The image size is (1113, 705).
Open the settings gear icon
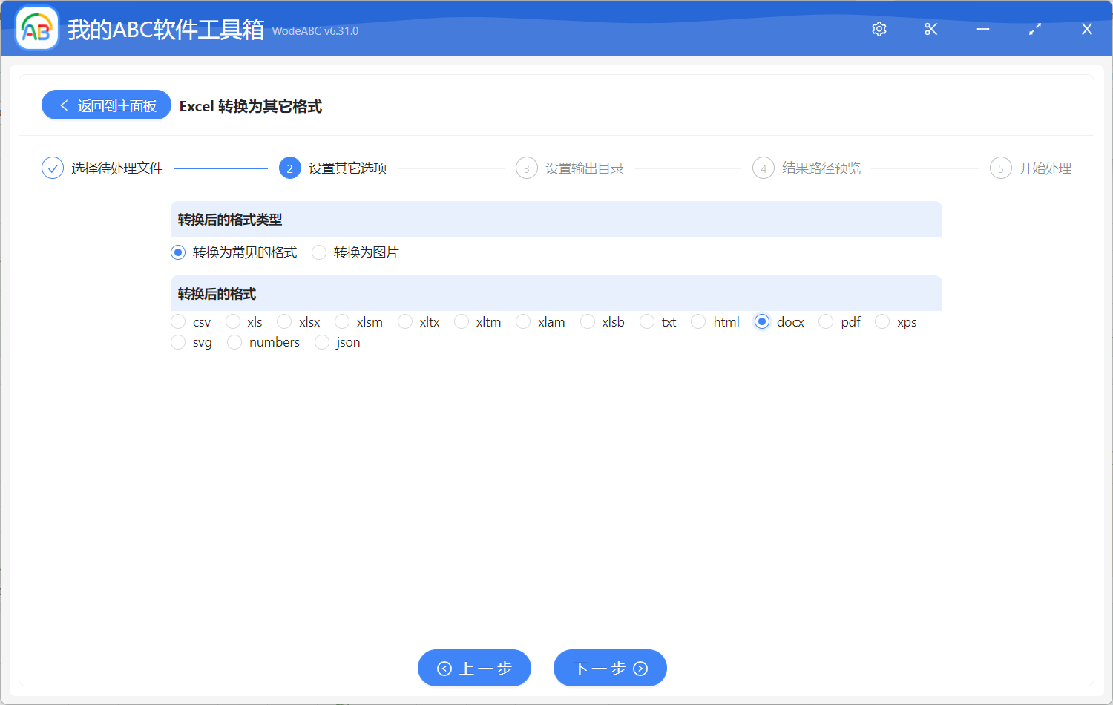[879, 29]
